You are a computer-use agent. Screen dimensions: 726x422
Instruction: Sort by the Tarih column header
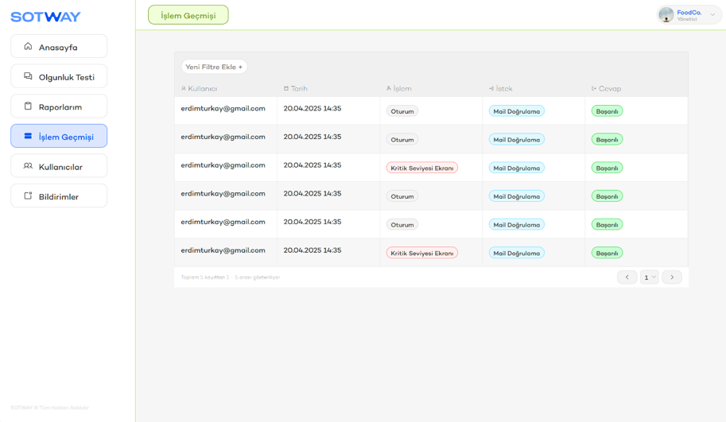(x=296, y=88)
